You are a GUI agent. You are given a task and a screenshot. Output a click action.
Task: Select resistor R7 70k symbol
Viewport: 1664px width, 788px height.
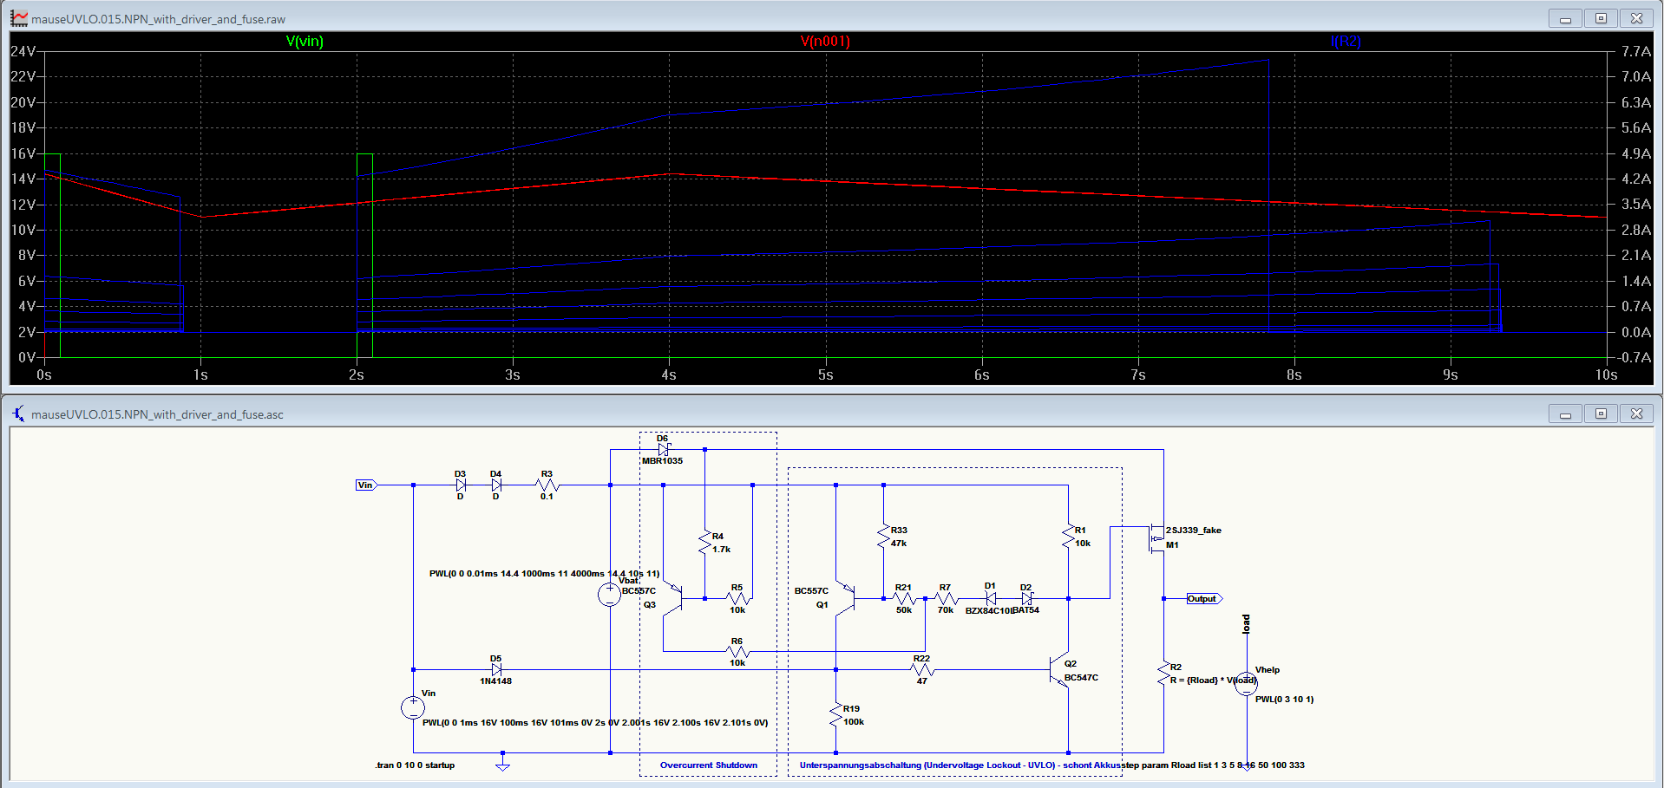point(946,598)
